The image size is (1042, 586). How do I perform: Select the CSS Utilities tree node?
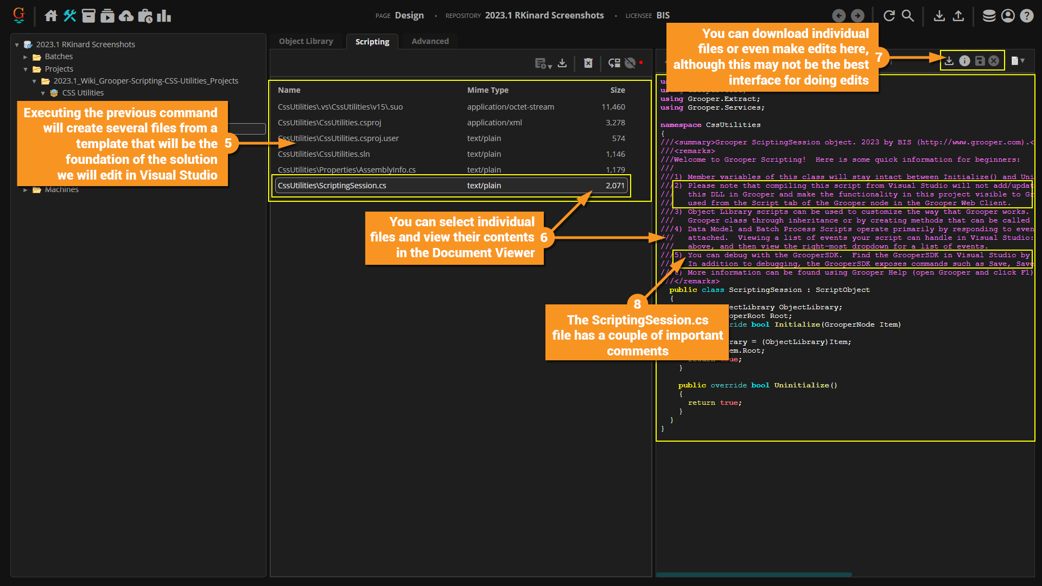coord(82,93)
